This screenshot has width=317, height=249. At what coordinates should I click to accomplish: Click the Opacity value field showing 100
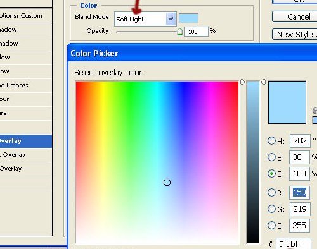coord(197,32)
